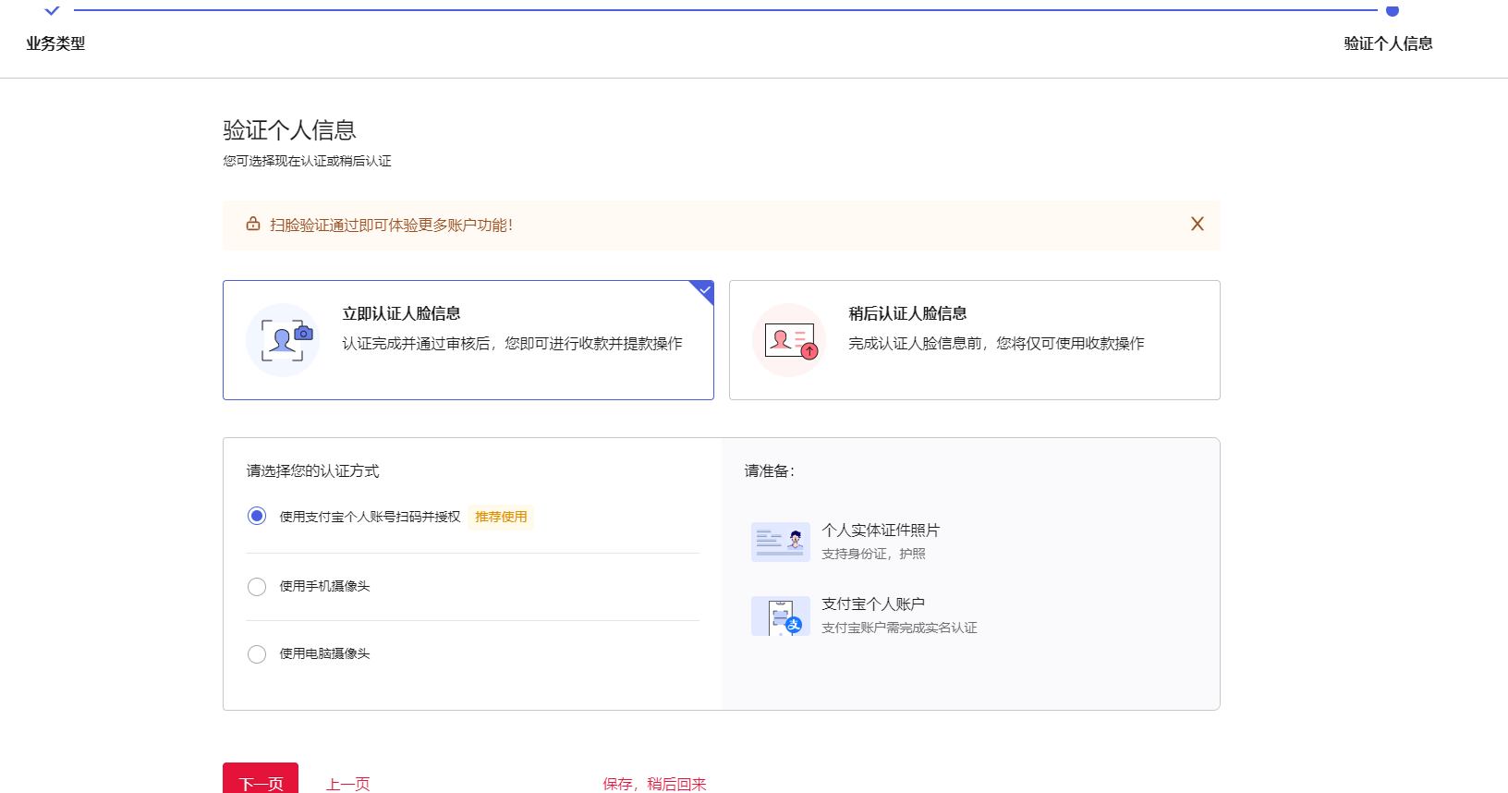Close the face verification notice banner

point(1197,224)
